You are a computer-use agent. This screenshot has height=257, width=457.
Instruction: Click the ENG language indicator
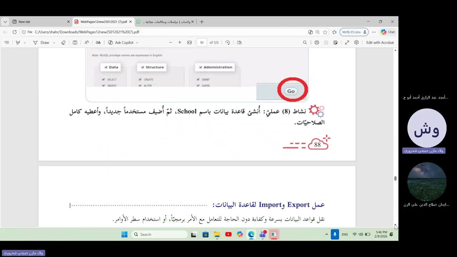tap(345, 235)
